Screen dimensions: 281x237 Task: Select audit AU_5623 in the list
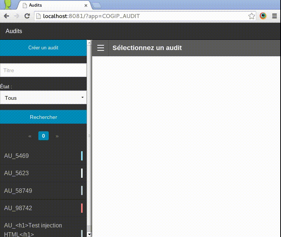[43, 173]
